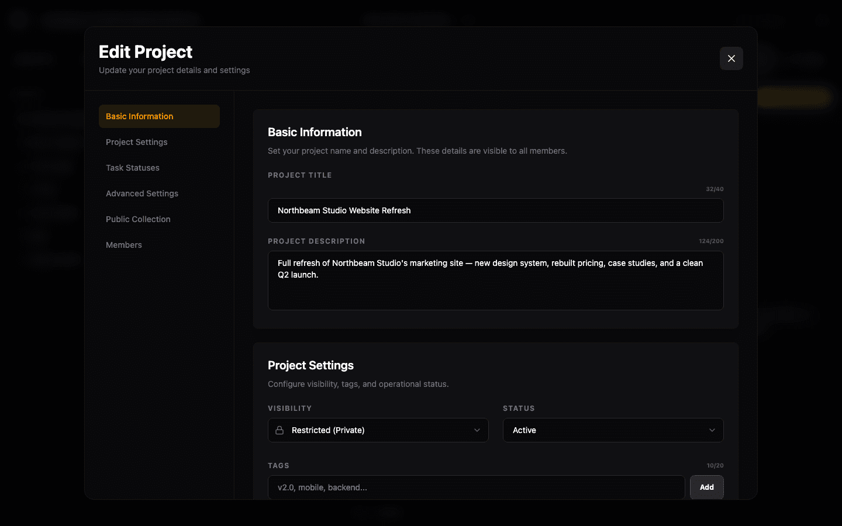Click the 32/40 title character counter
The image size is (842, 526).
pos(714,189)
